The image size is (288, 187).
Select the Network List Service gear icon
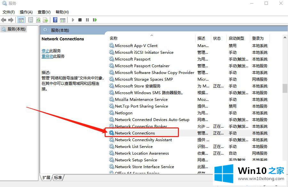pyautogui.click(x=111, y=146)
